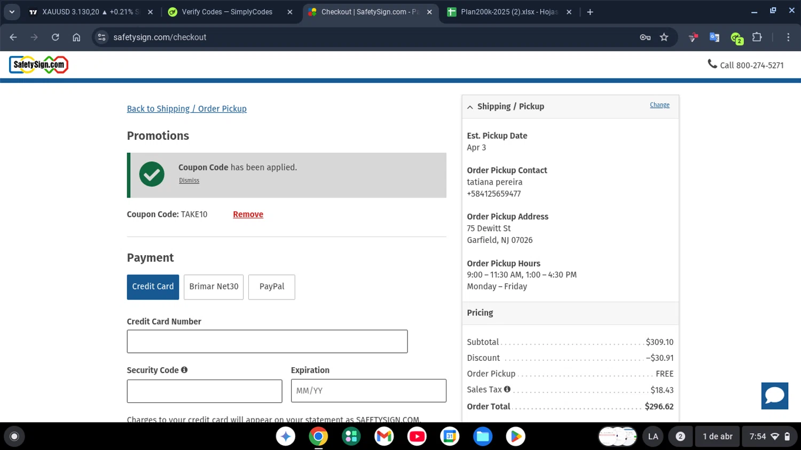This screenshot has height=450, width=801.
Task: Reload the checkout page
Action: [x=56, y=37]
